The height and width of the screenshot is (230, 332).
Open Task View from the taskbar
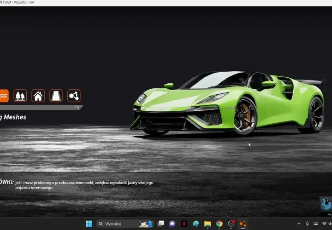pyautogui.click(x=161, y=224)
